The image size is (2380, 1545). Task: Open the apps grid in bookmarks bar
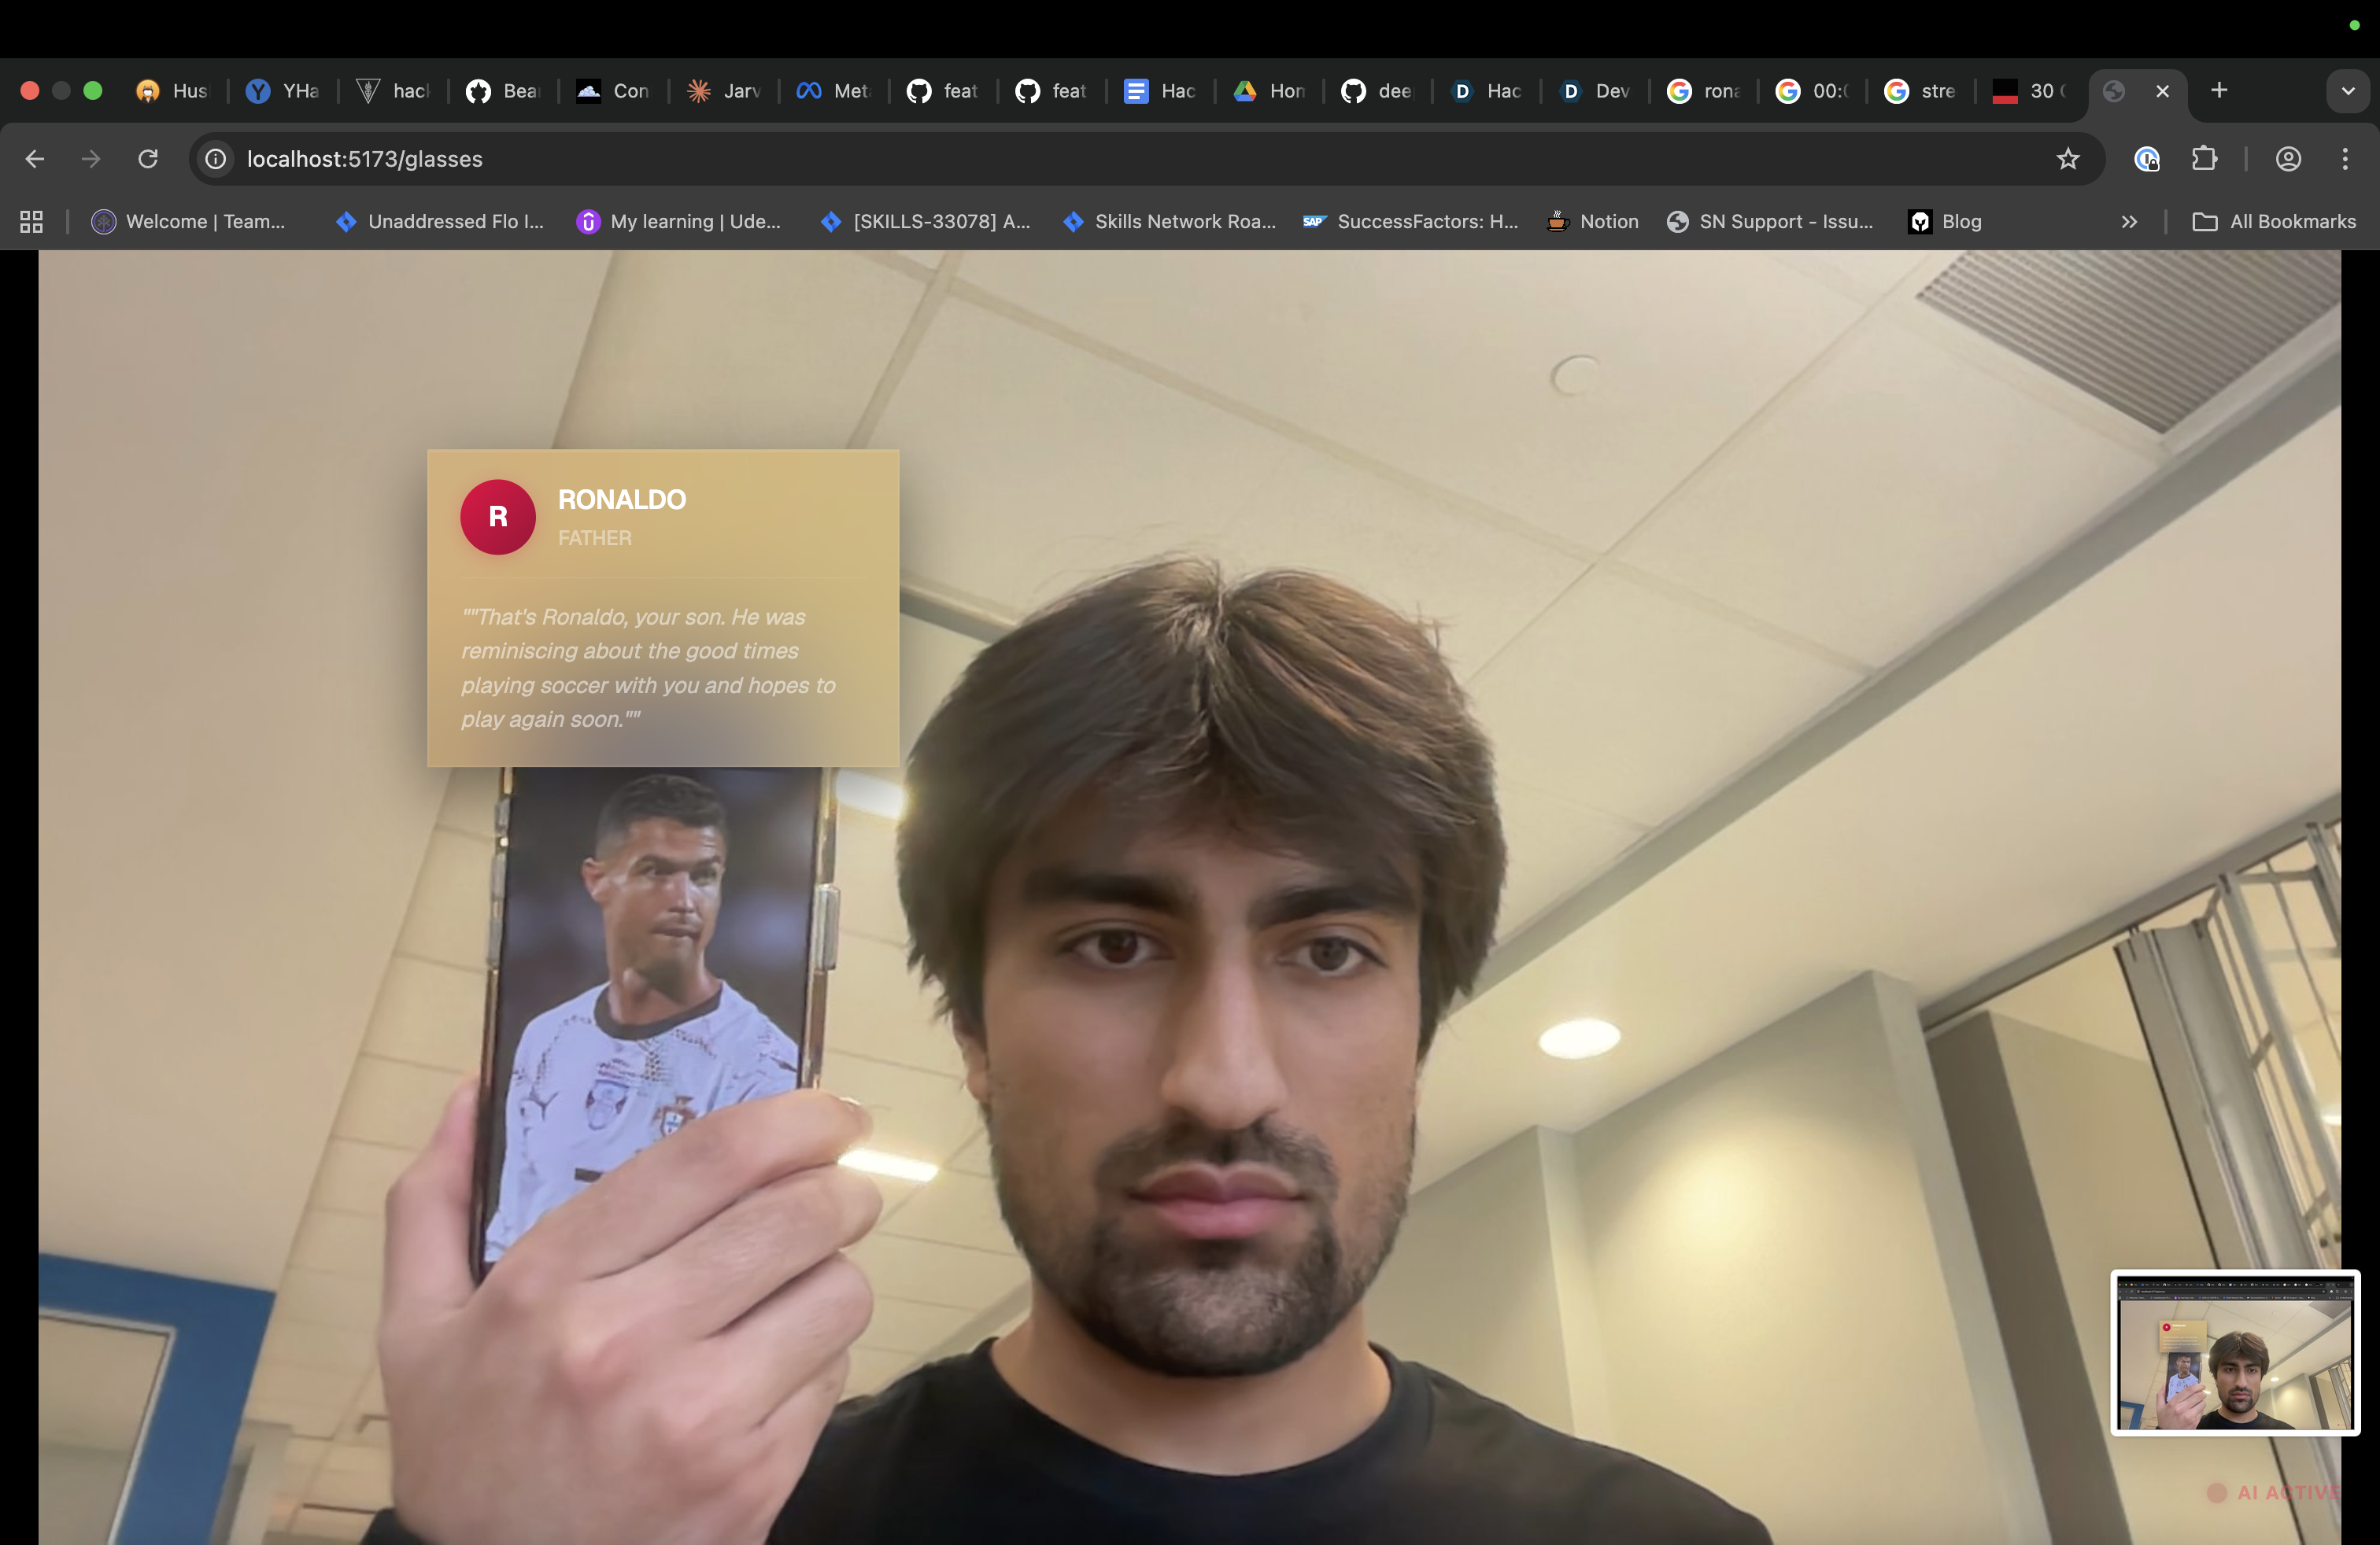[31, 222]
